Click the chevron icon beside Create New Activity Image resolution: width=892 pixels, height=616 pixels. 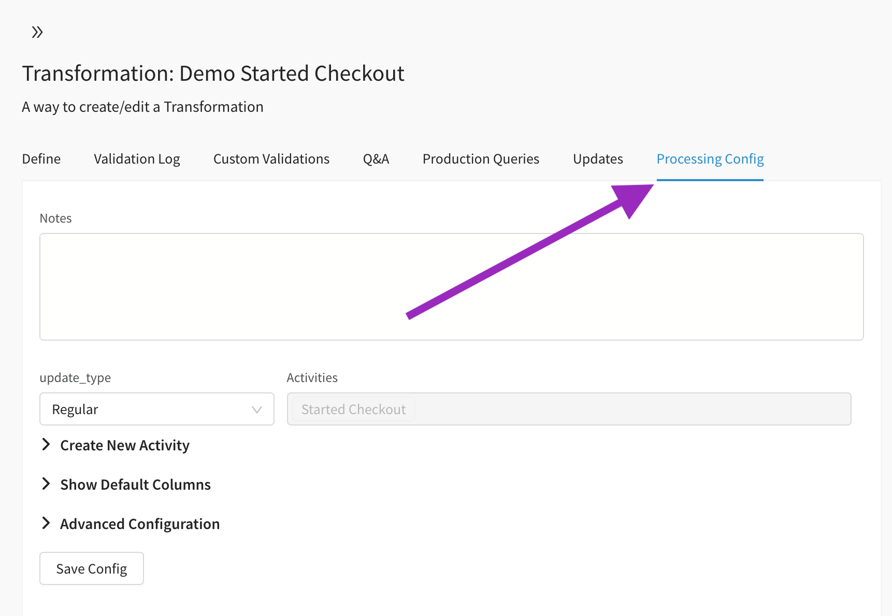[46, 445]
